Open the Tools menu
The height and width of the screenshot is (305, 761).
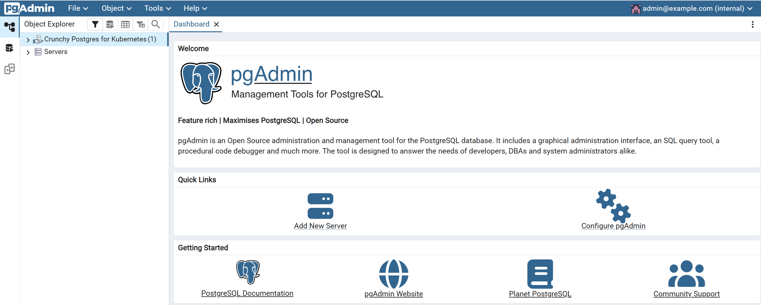click(x=157, y=8)
